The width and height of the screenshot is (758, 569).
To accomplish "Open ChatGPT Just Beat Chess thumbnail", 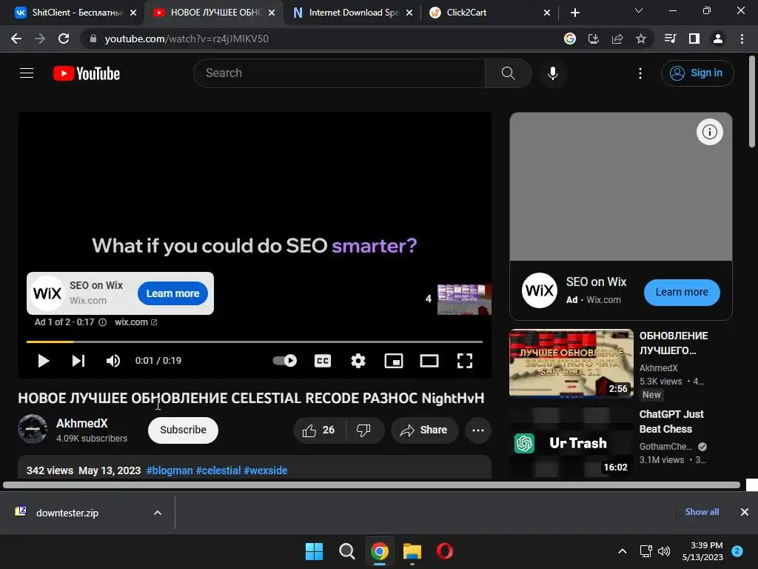I will [x=571, y=443].
